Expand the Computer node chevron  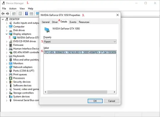7,27
